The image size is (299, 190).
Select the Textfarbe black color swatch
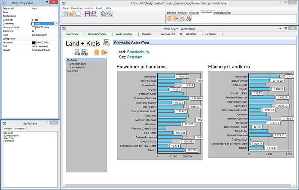pos(34,43)
